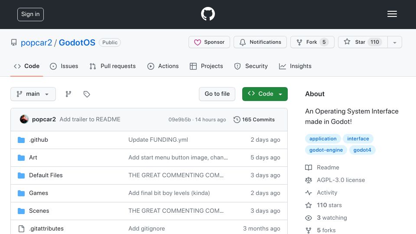This screenshot has width=416, height=234.
Task: Open 'Add final bit boy levels' commit message
Action: [169, 193]
